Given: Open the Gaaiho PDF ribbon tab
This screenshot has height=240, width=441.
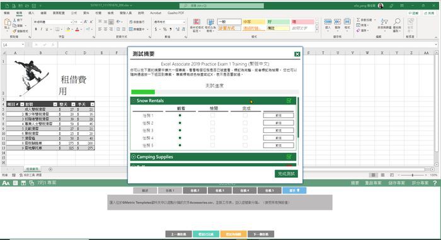Looking at the screenshot, I should [176, 13].
